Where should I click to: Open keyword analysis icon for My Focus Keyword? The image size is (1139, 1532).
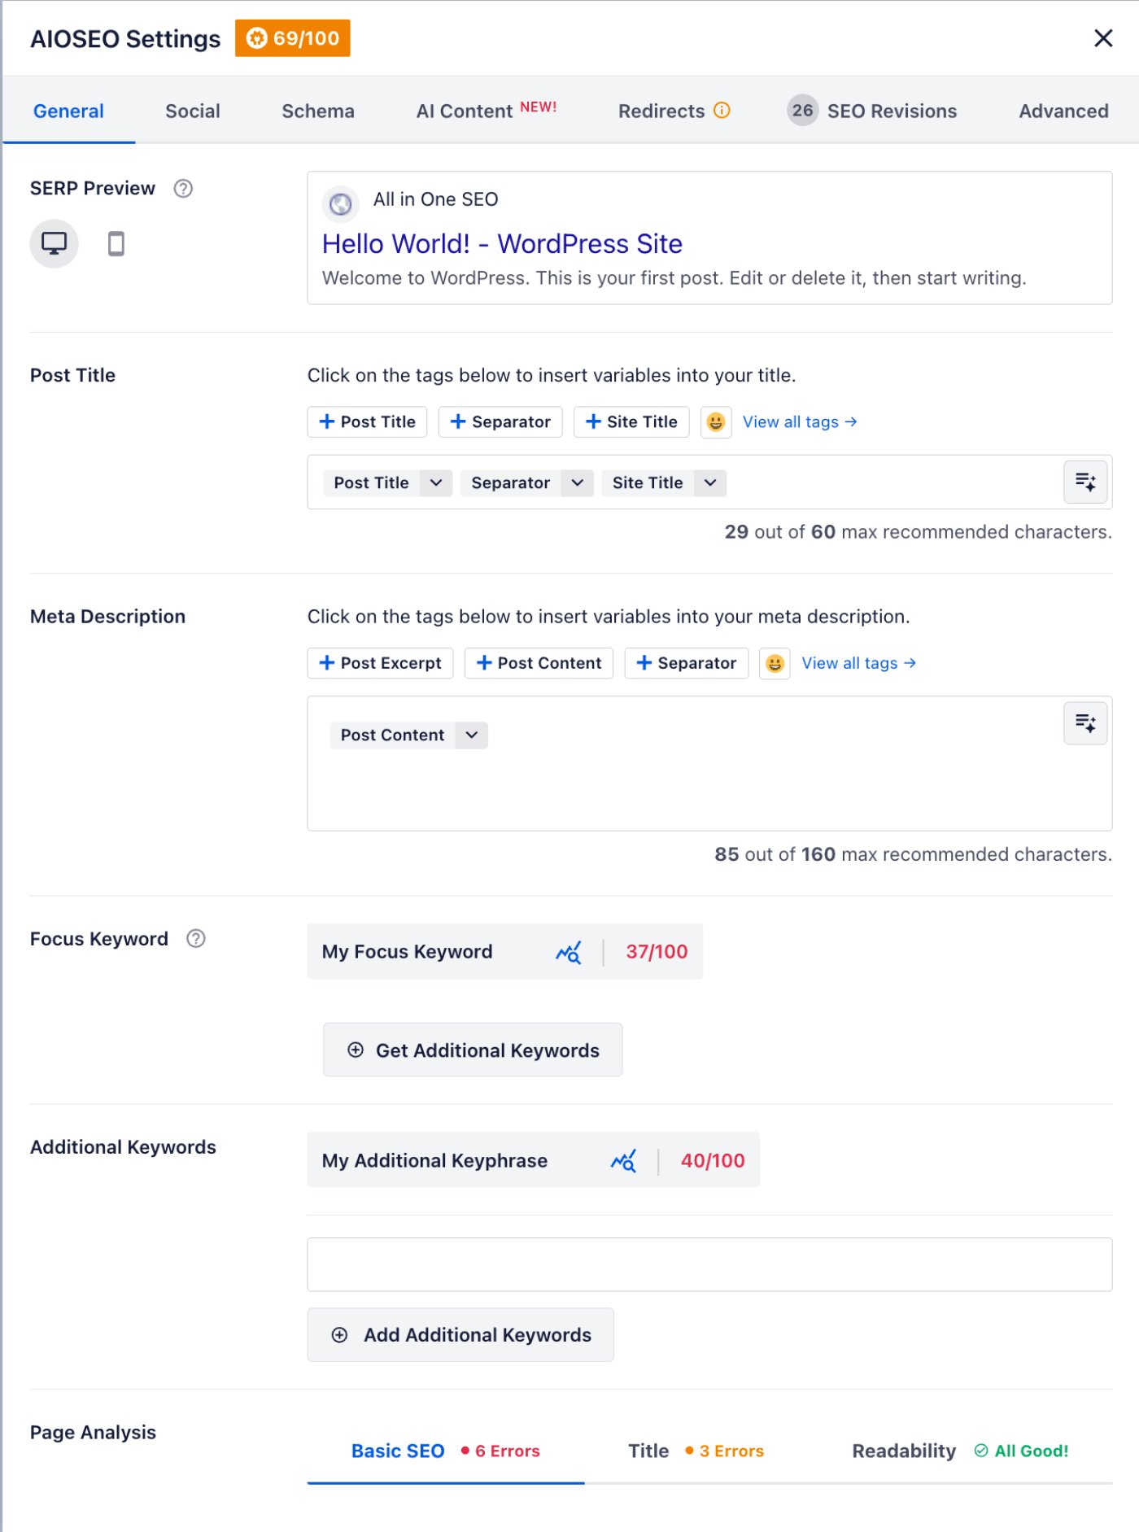coord(569,952)
